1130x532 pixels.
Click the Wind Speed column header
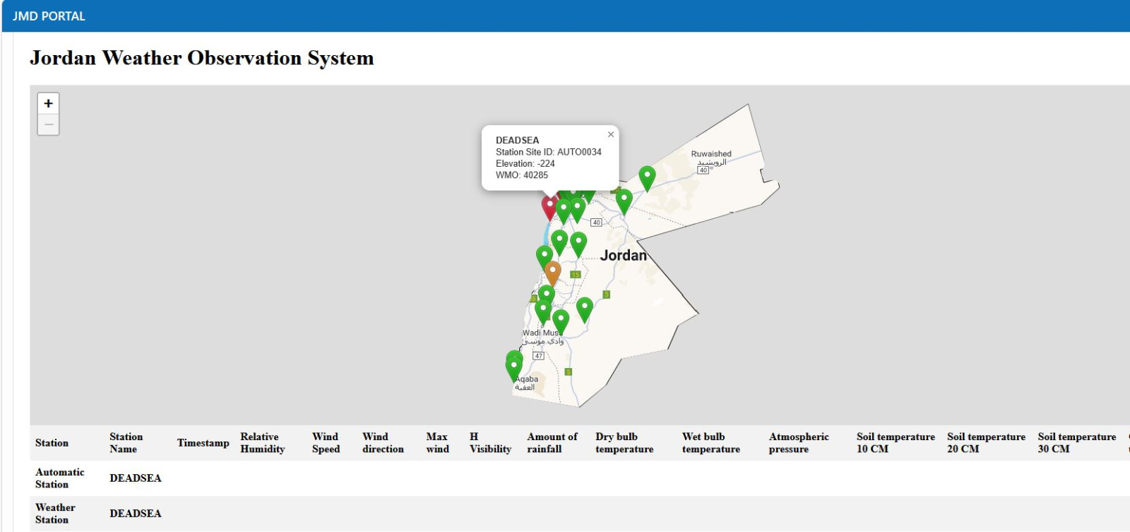coord(326,443)
